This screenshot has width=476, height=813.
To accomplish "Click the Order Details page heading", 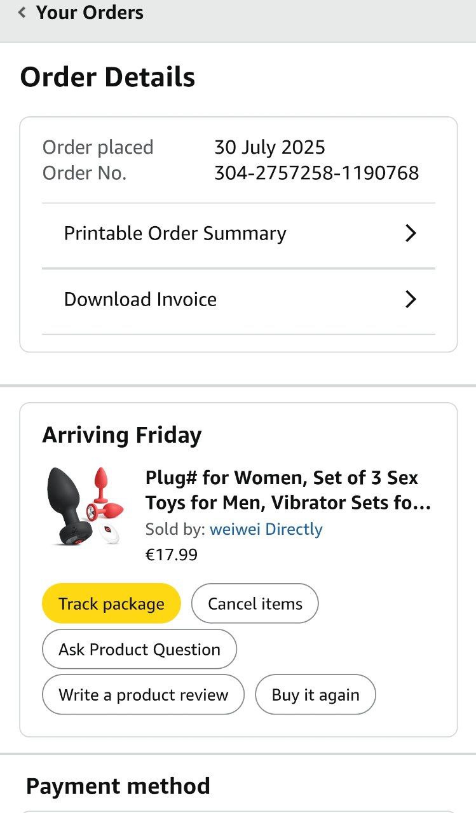I will click(107, 77).
